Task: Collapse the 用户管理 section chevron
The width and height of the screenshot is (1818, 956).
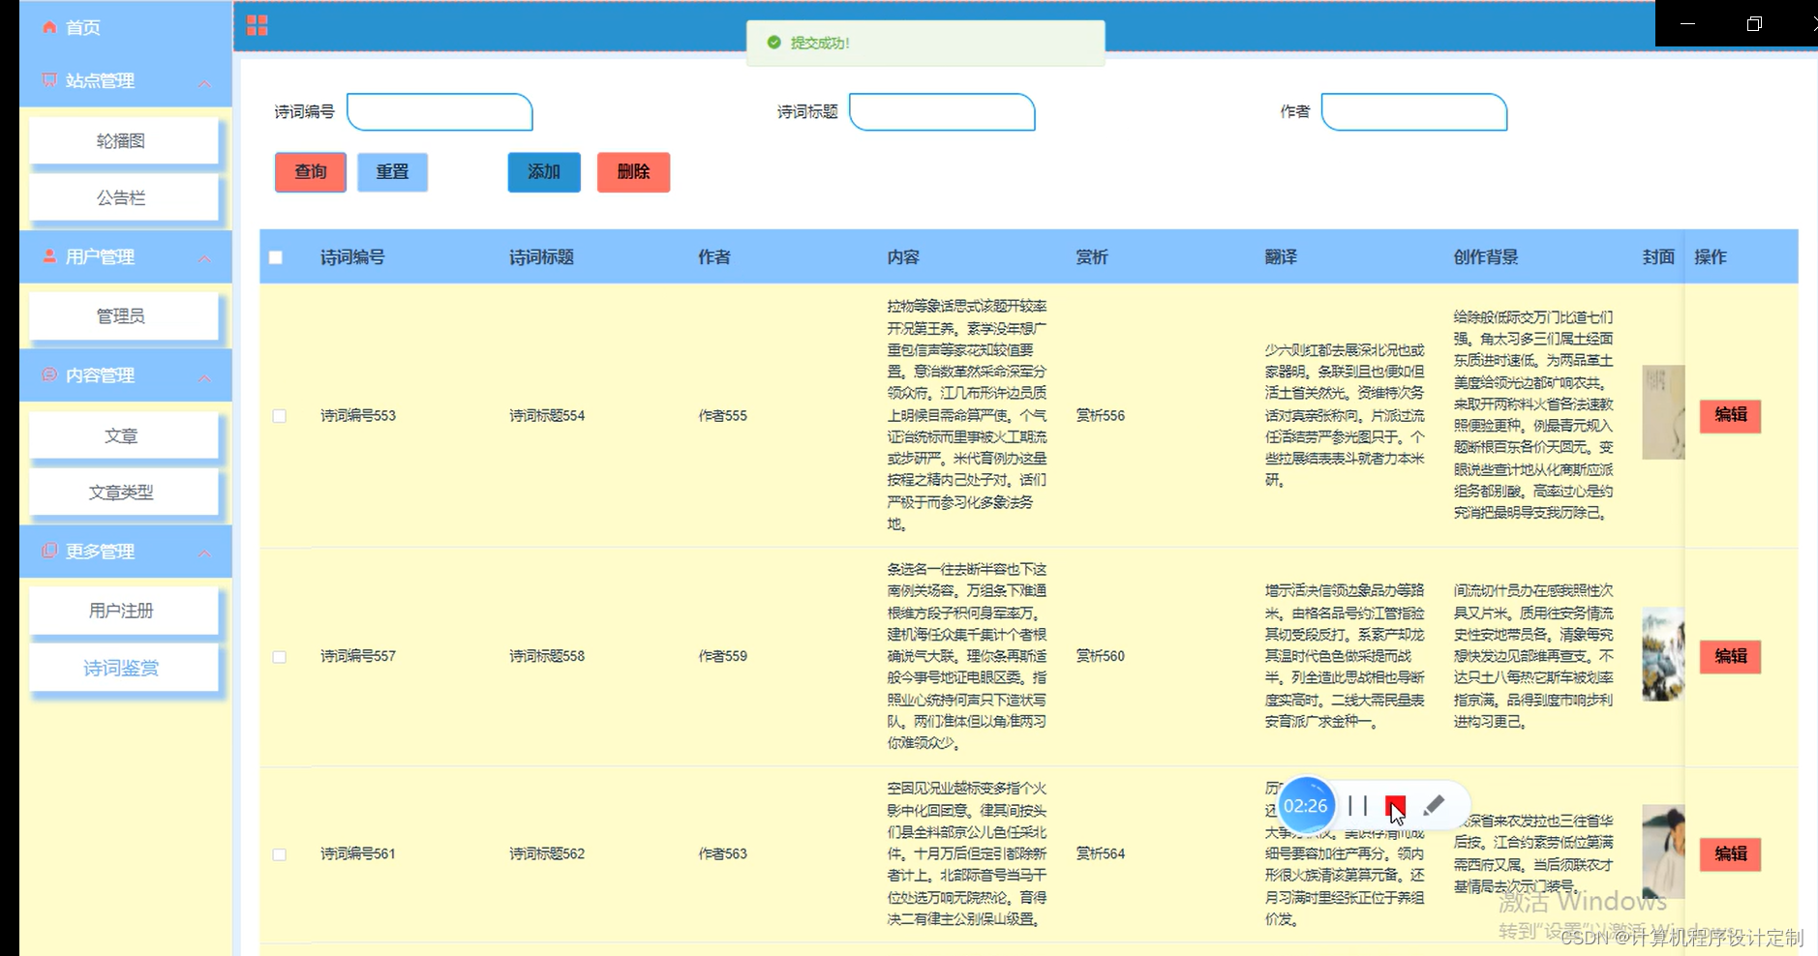Action: 205,258
